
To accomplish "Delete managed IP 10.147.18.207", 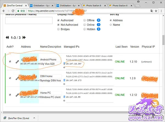I will tap(64, 64).
